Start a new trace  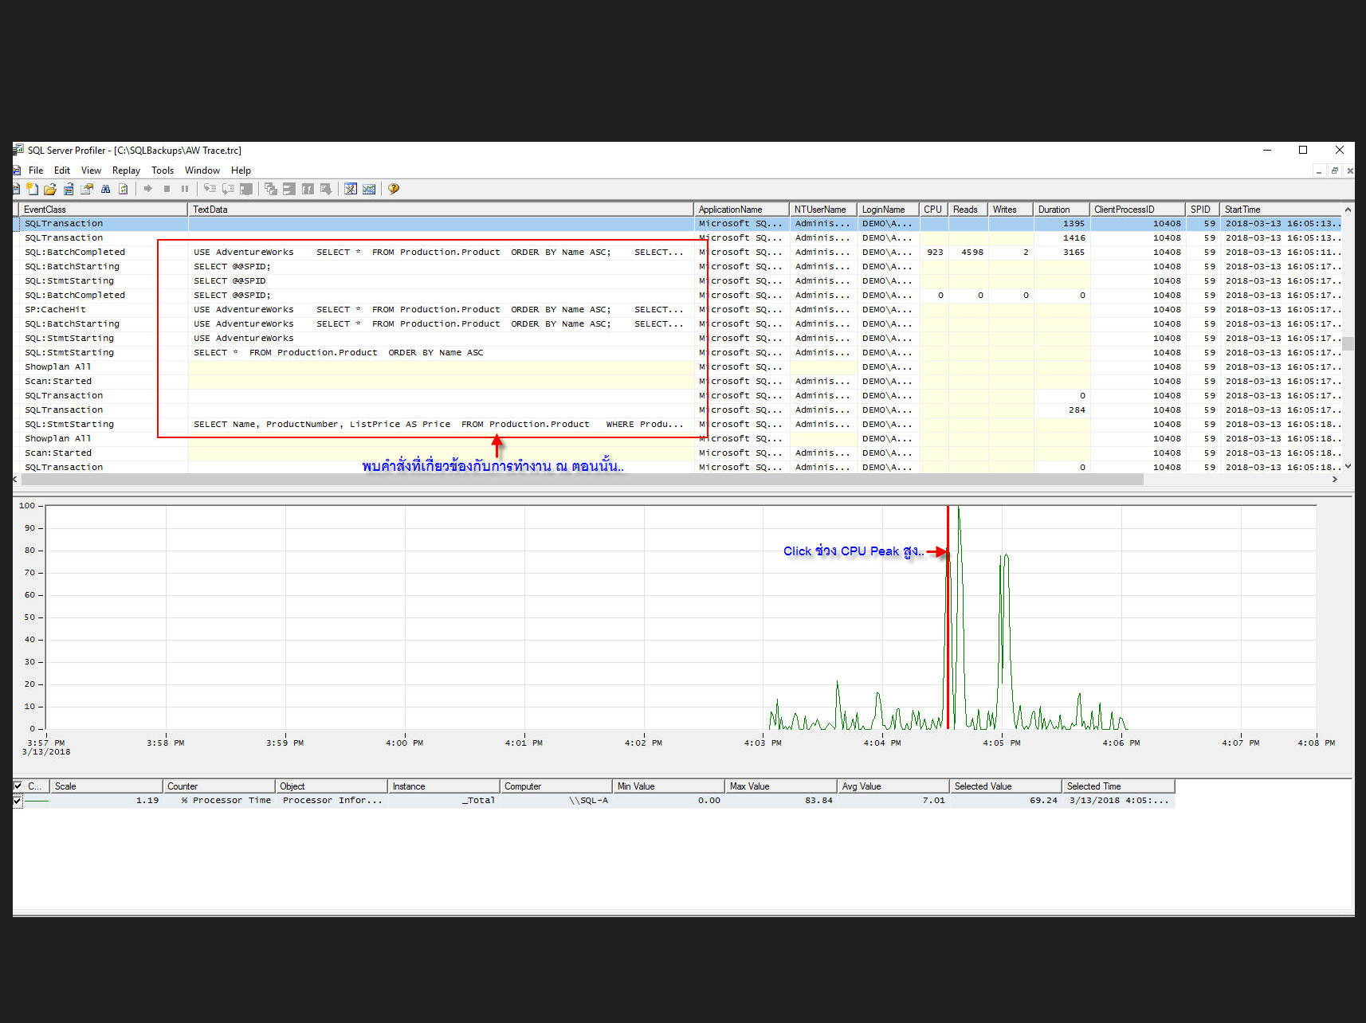tap(32, 189)
